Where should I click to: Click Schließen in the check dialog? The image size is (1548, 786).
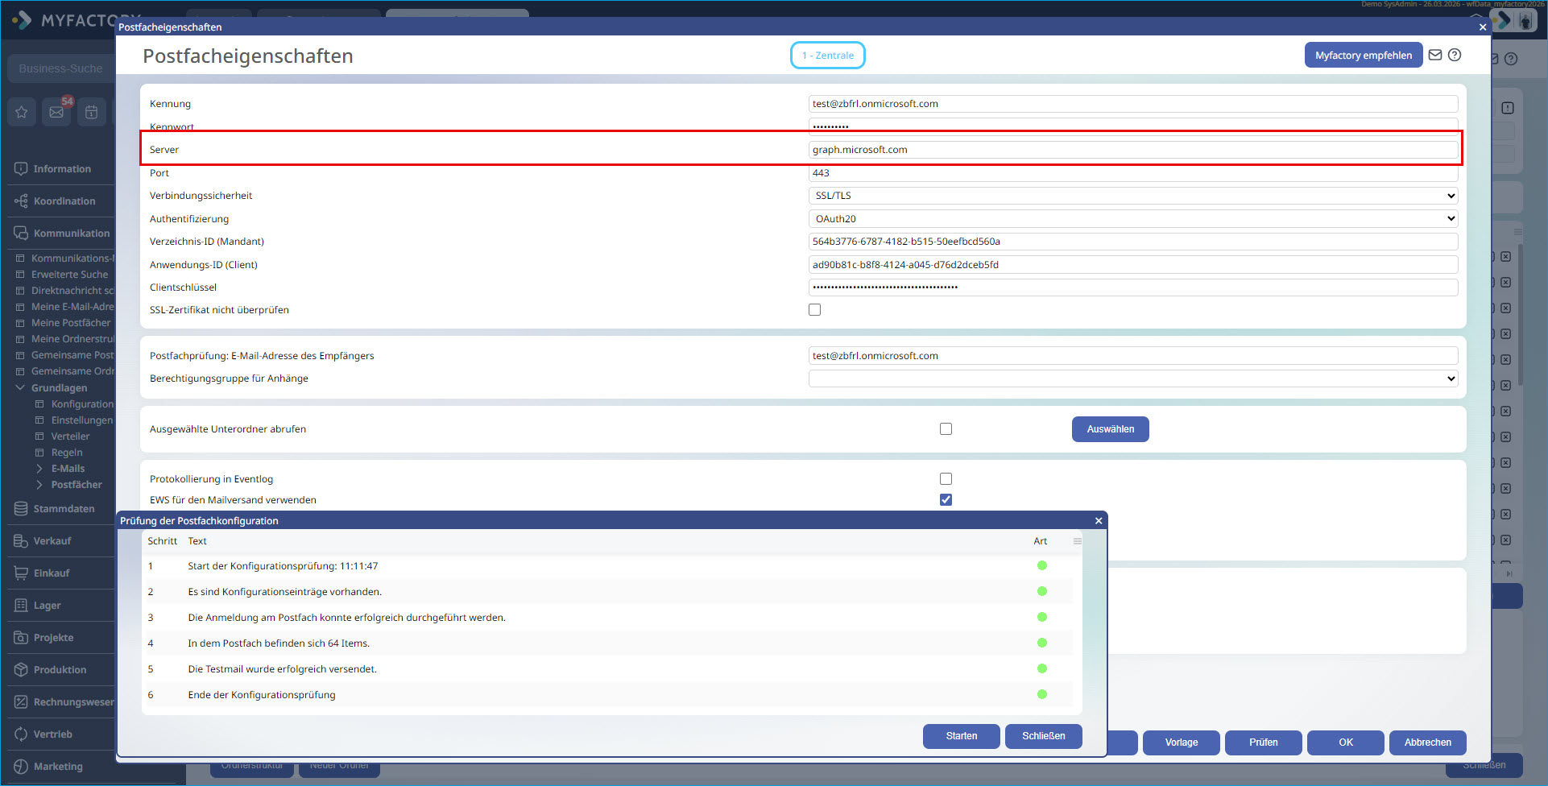click(1044, 736)
